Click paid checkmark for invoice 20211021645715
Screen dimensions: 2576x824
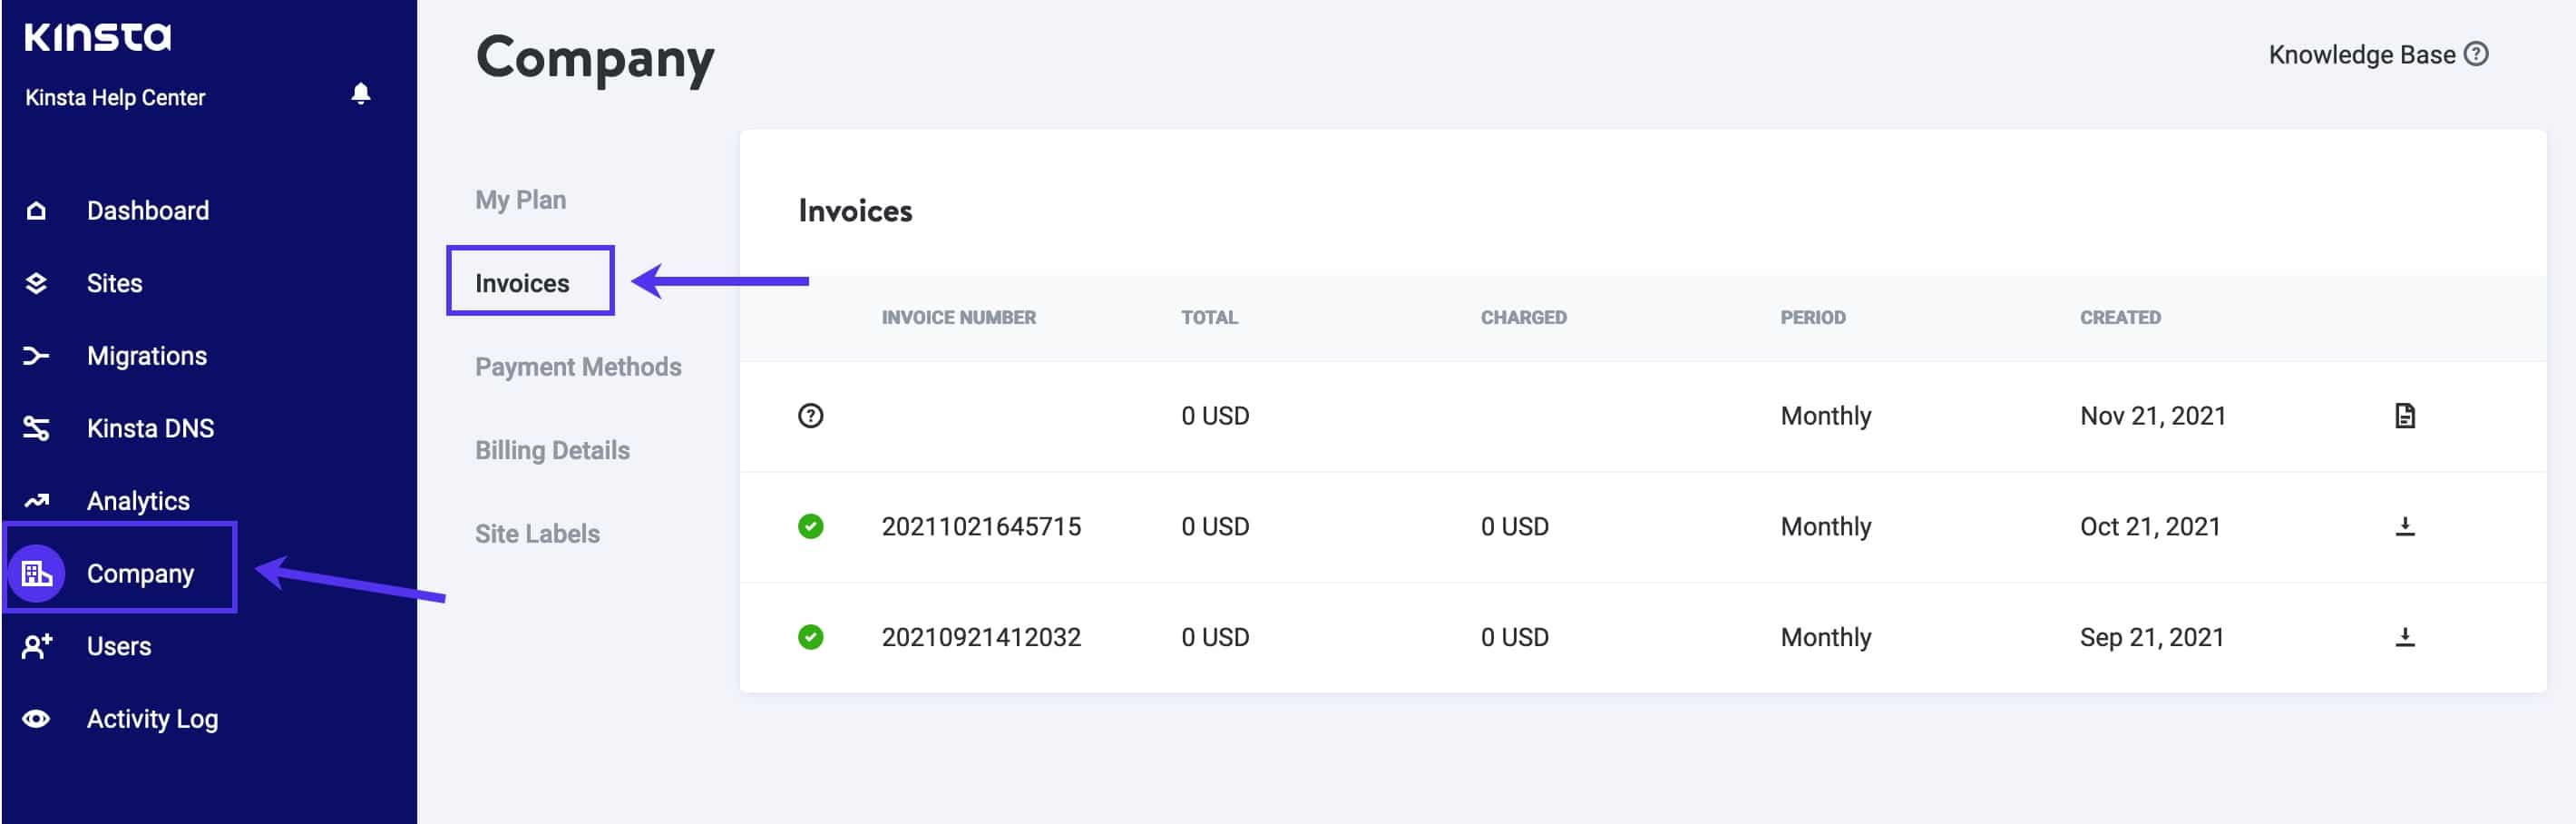pyautogui.click(x=811, y=526)
